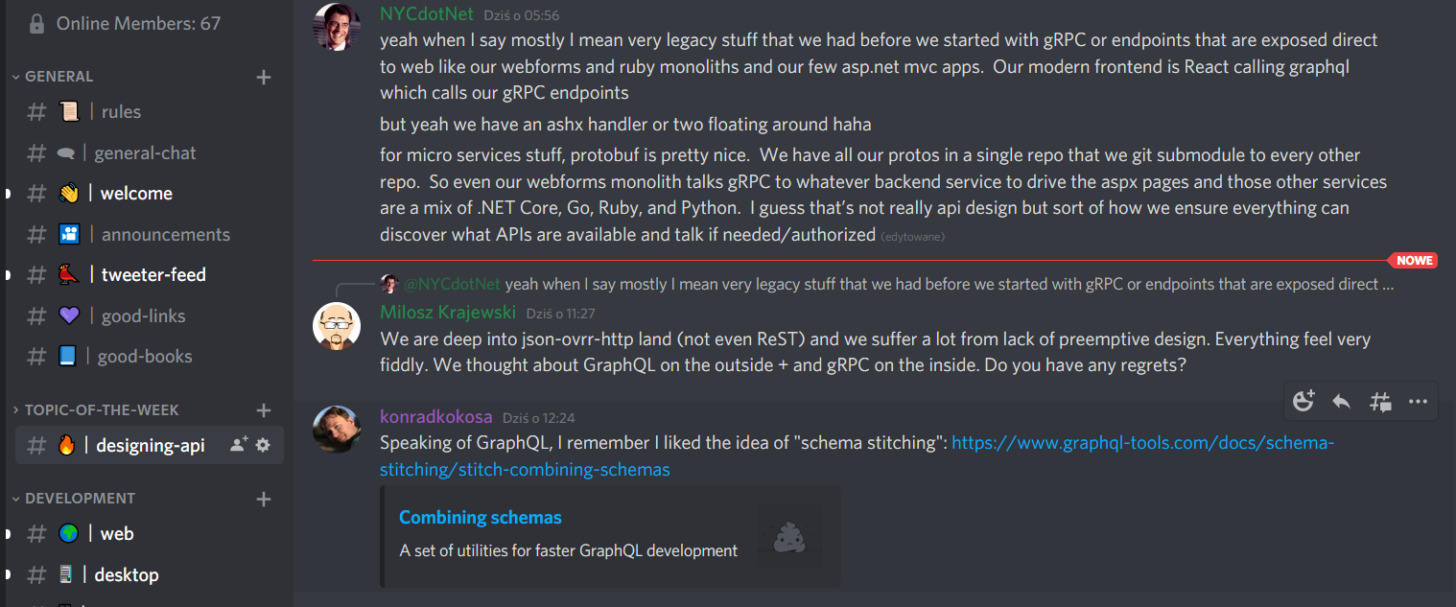Create a new channel in GENERAL category
Screen dimensions: 1456x607
tap(263, 77)
